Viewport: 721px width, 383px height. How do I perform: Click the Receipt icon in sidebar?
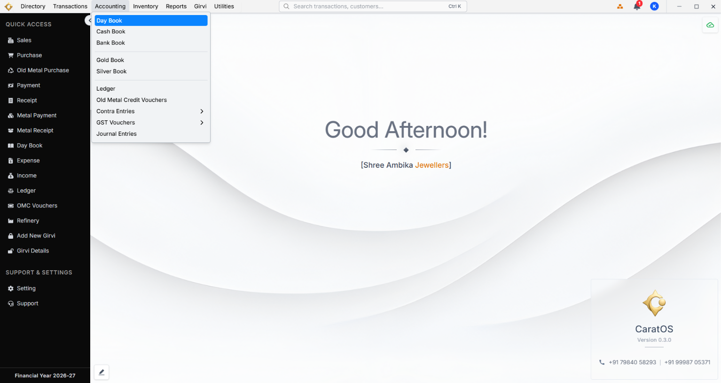pos(11,101)
